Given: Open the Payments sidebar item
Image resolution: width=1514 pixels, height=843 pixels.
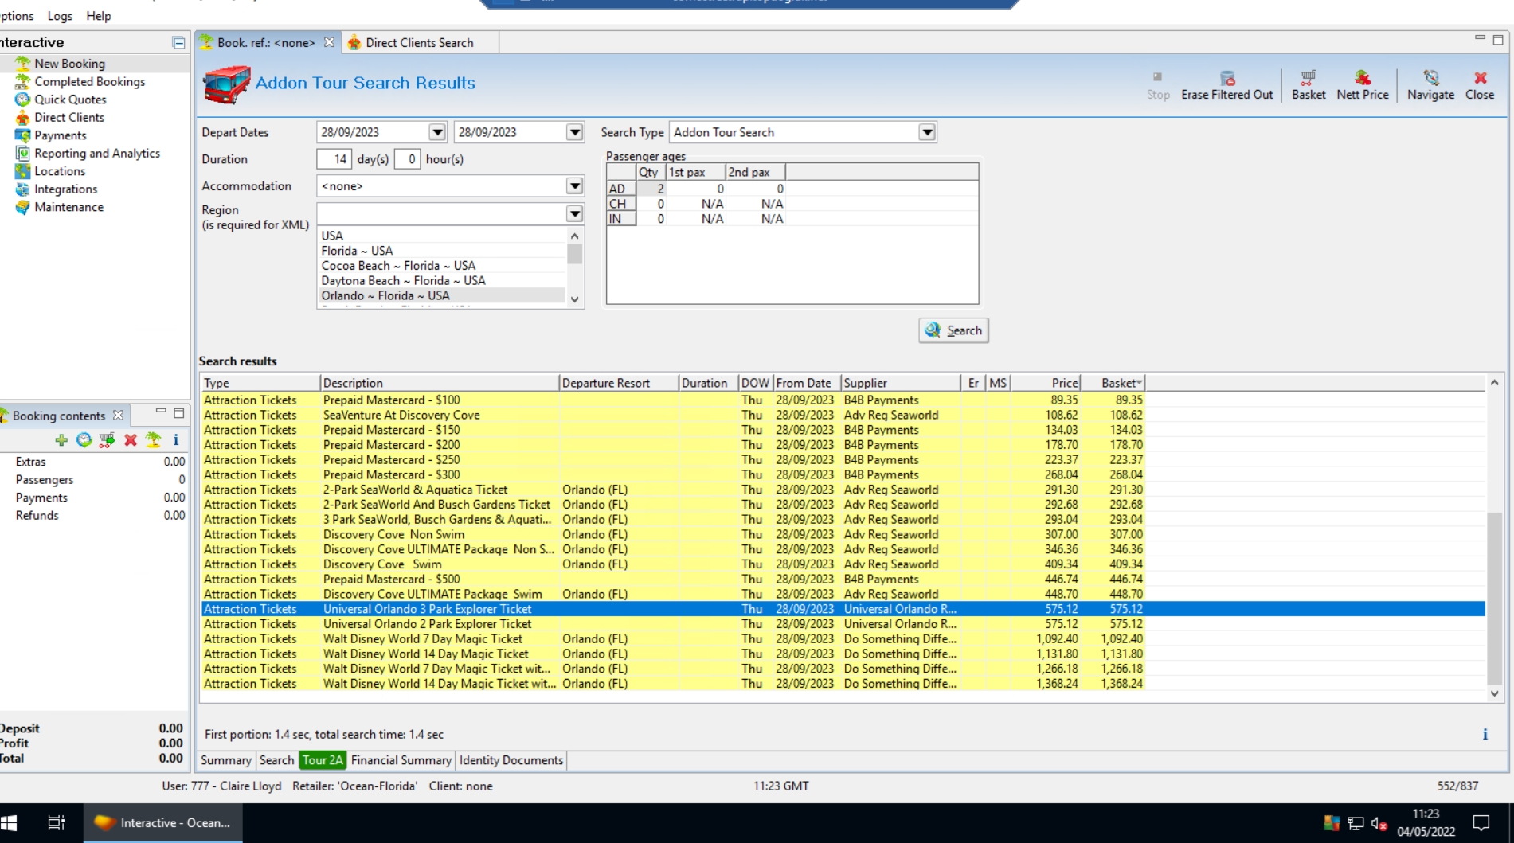Looking at the screenshot, I should [60, 135].
